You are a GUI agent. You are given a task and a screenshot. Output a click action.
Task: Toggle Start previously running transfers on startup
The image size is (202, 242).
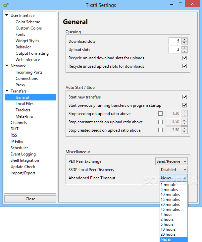click(x=184, y=105)
